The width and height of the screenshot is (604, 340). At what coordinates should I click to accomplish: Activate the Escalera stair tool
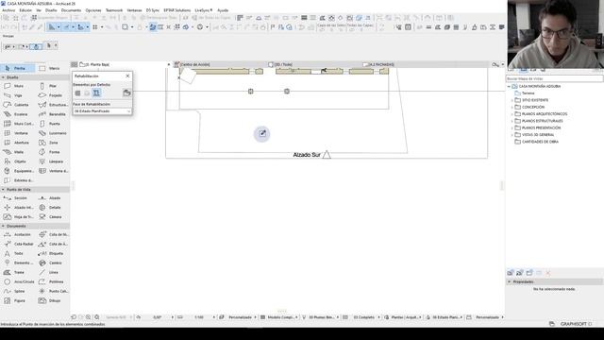pyautogui.click(x=17, y=114)
